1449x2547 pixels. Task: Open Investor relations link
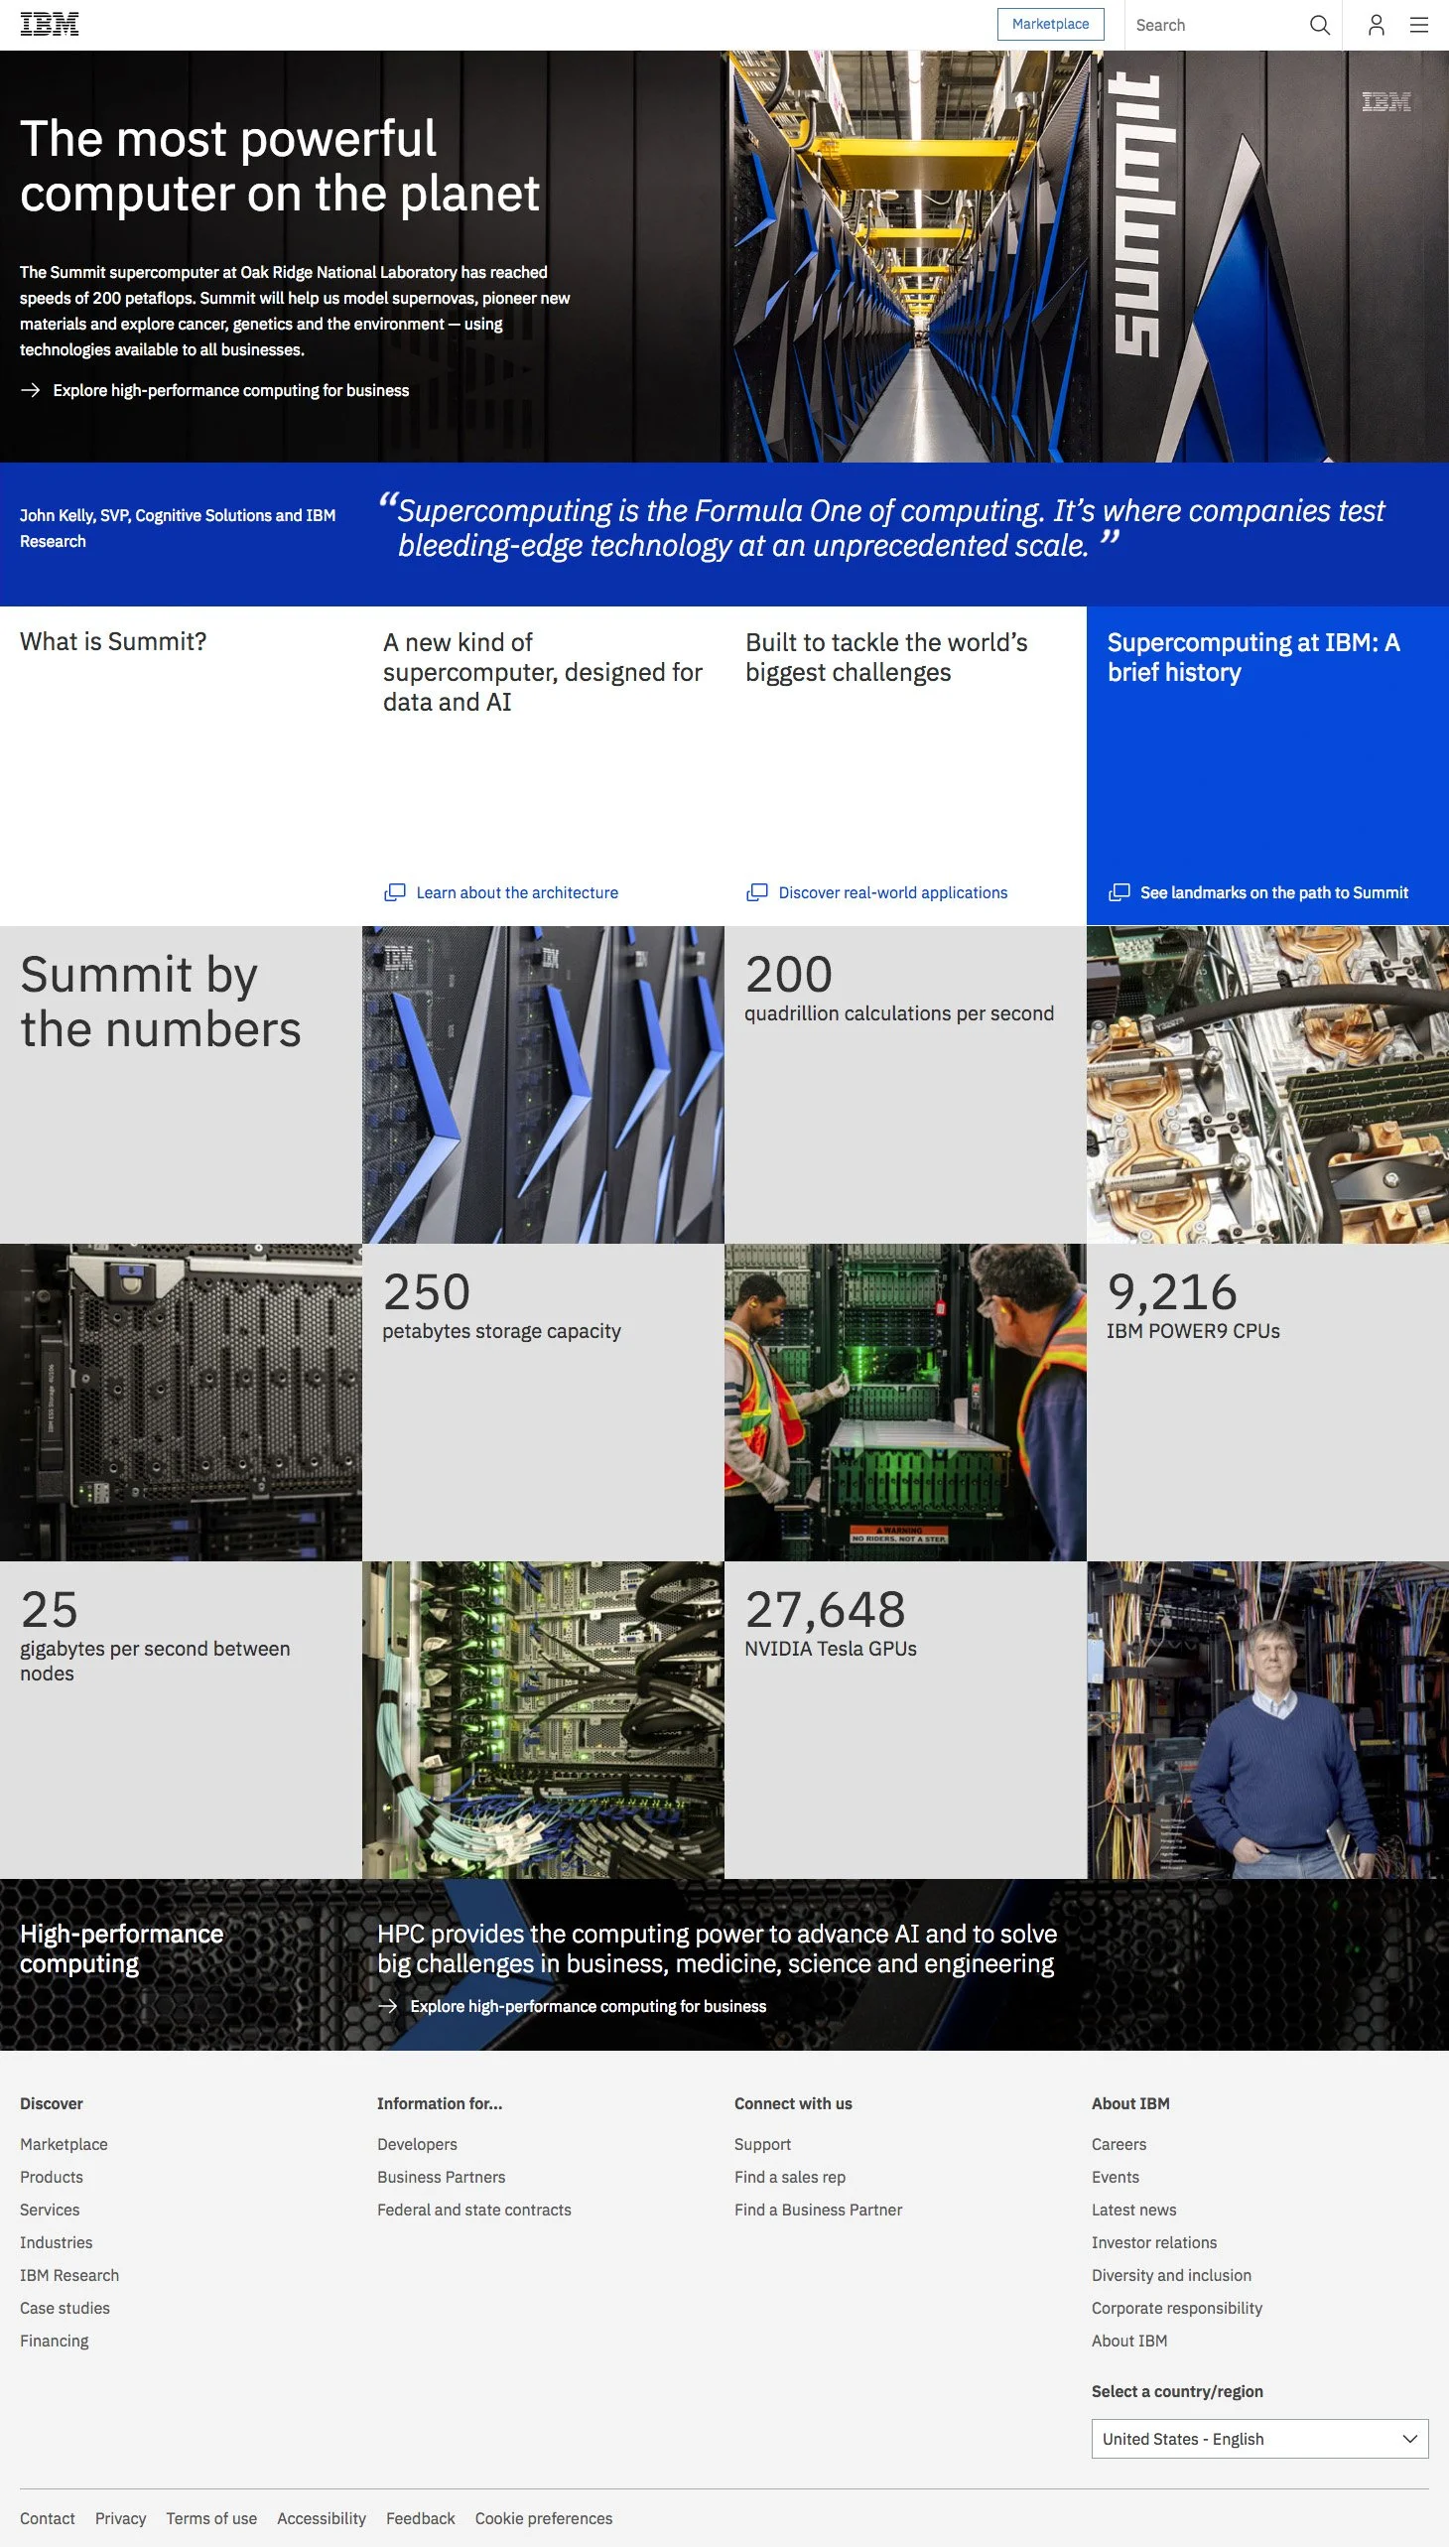(1153, 2242)
